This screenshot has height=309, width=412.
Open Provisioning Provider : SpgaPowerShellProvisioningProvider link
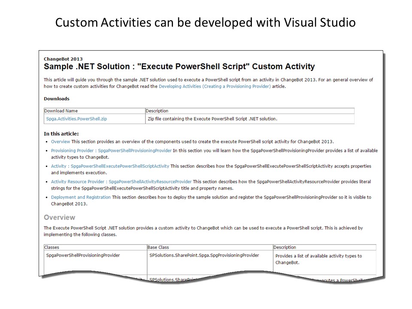[111, 151]
